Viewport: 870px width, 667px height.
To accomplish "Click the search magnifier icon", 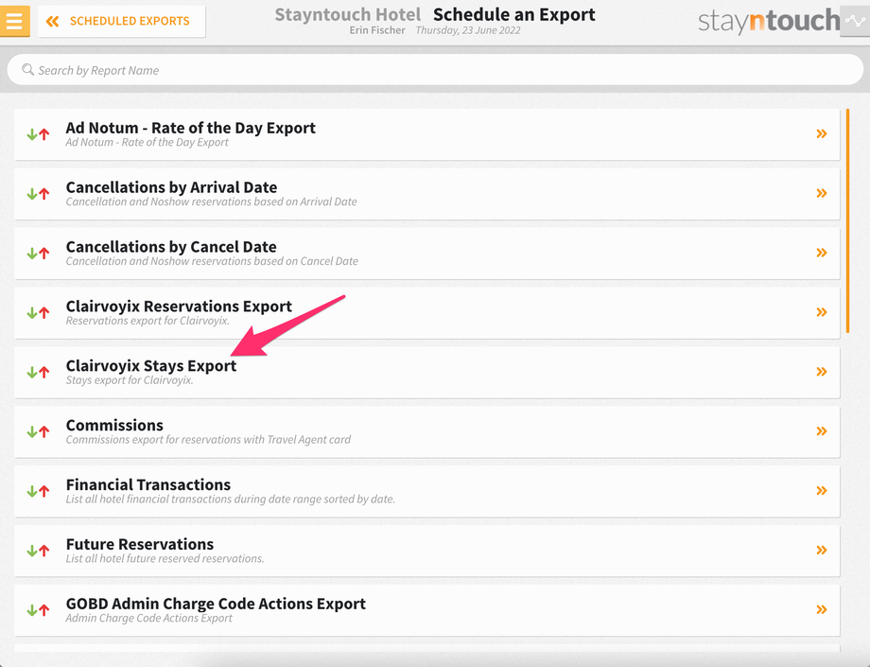I will coord(27,70).
